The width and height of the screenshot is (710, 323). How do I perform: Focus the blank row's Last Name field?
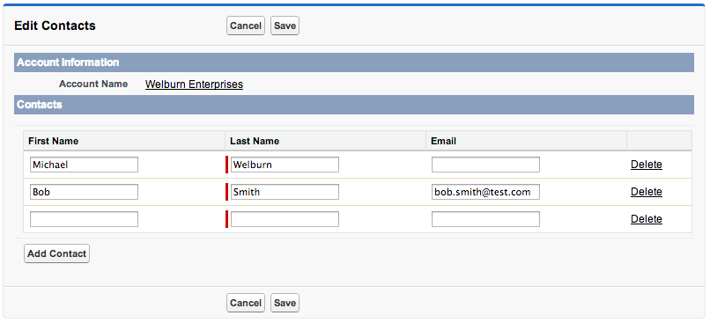(285, 219)
